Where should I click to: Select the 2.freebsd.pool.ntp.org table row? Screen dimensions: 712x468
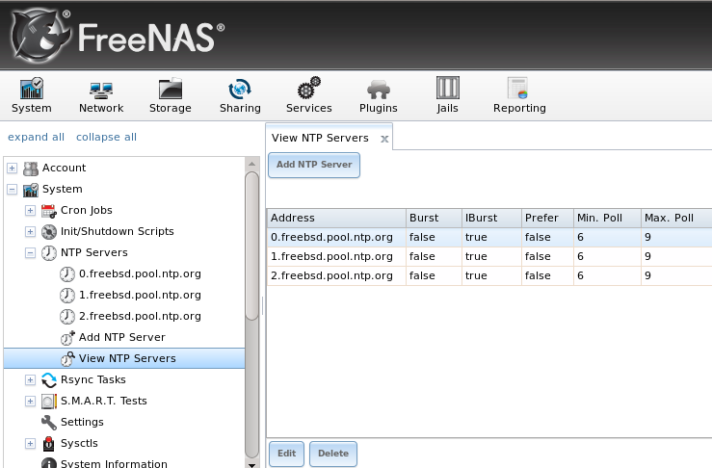pos(489,276)
